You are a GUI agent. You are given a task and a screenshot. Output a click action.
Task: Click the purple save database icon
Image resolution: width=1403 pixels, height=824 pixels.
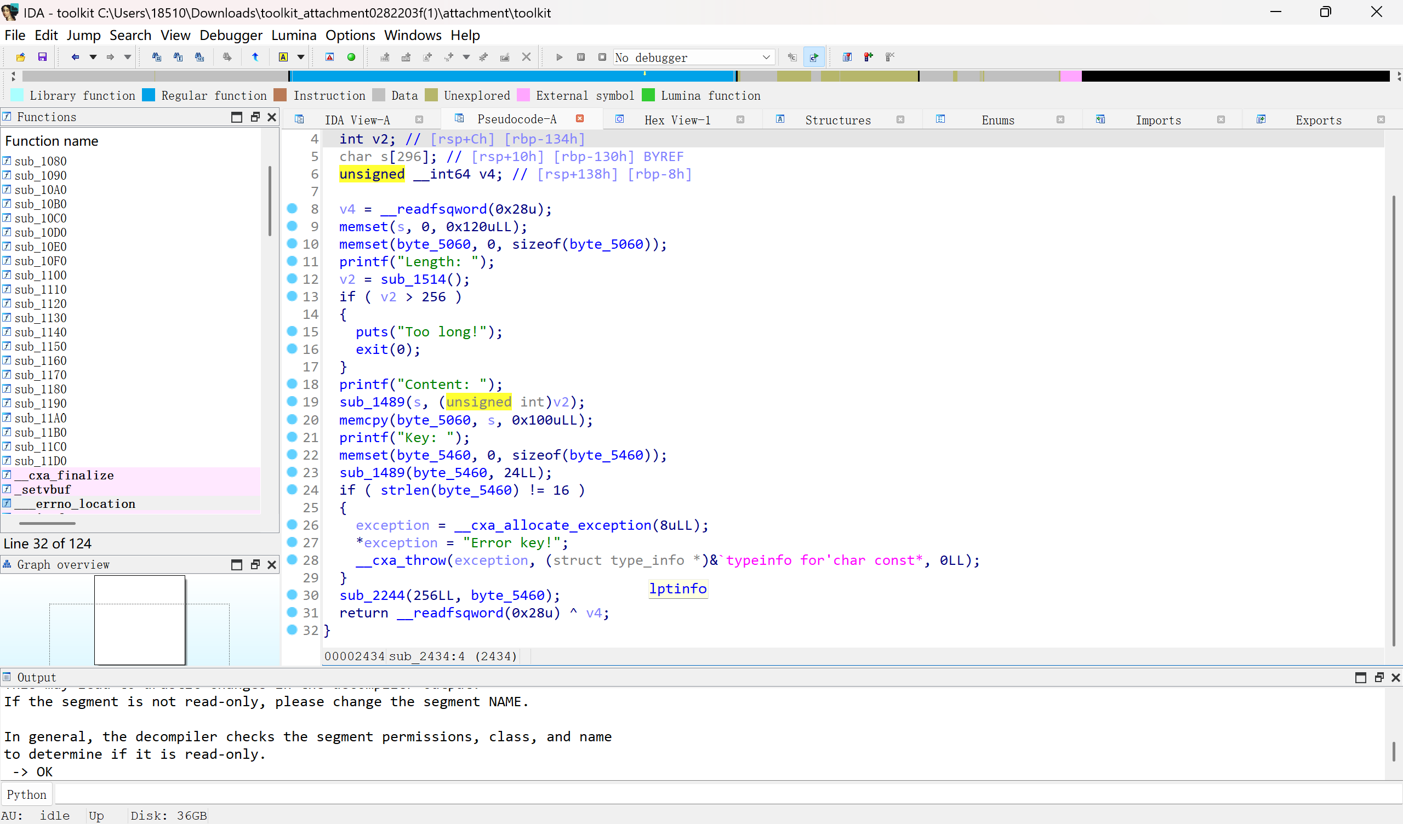42,57
